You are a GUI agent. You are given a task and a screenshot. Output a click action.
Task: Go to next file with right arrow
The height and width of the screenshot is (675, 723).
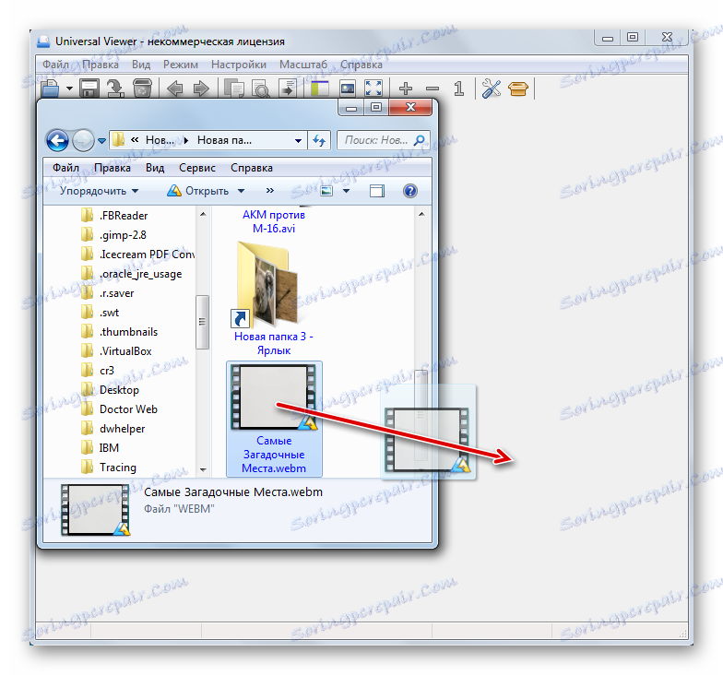(201, 89)
